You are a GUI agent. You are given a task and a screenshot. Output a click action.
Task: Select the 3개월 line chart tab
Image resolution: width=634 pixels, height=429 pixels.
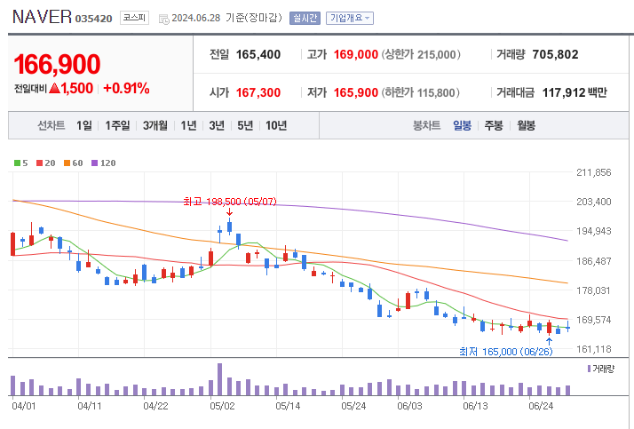(155, 126)
